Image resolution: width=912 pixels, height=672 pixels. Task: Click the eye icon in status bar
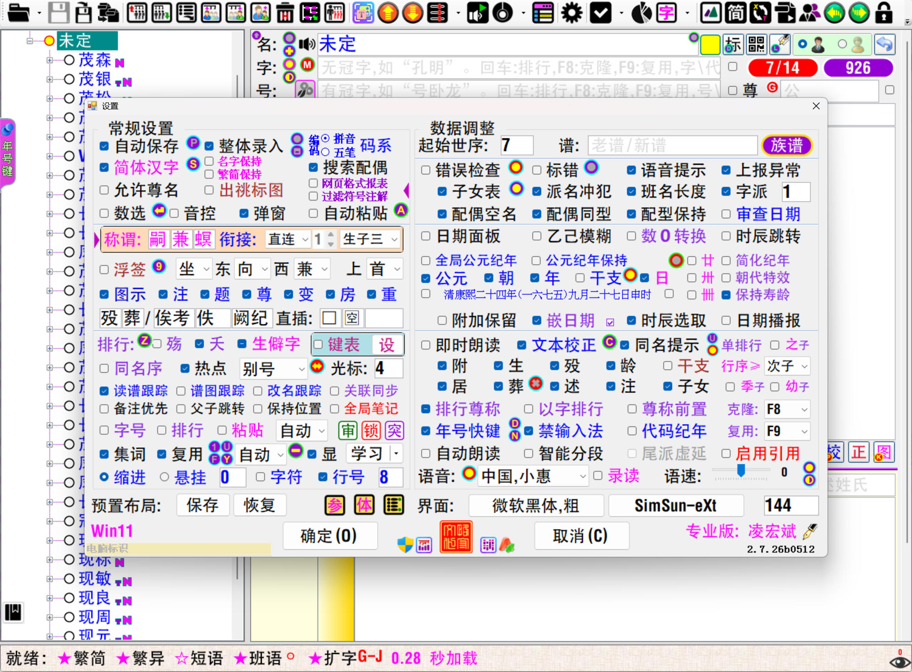click(900, 661)
